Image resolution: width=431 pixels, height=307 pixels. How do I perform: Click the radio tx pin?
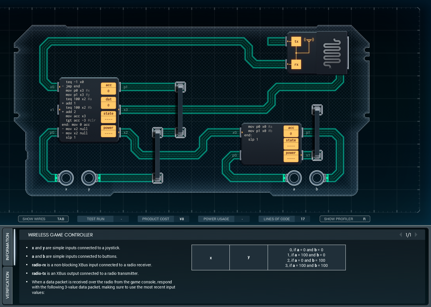(x=296, y=42)
